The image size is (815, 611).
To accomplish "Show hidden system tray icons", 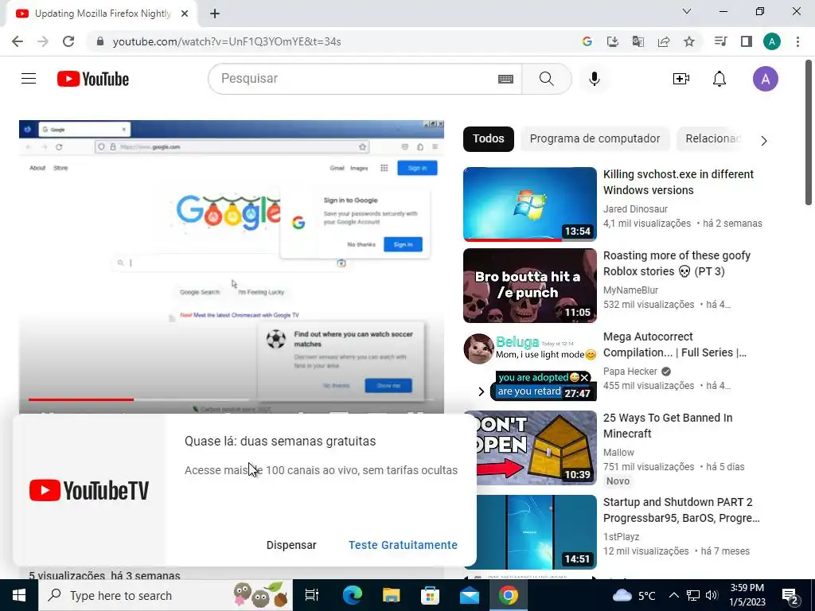I will [673, 595].
